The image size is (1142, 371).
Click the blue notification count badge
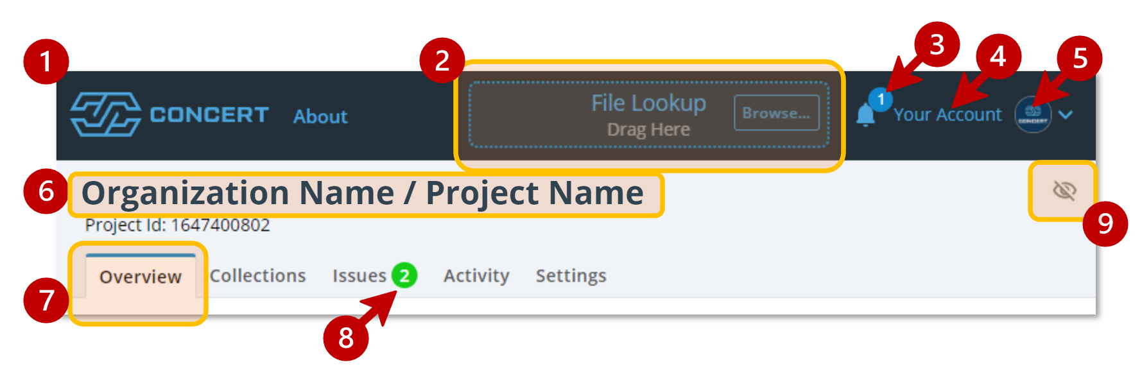[x=881, y=99]
